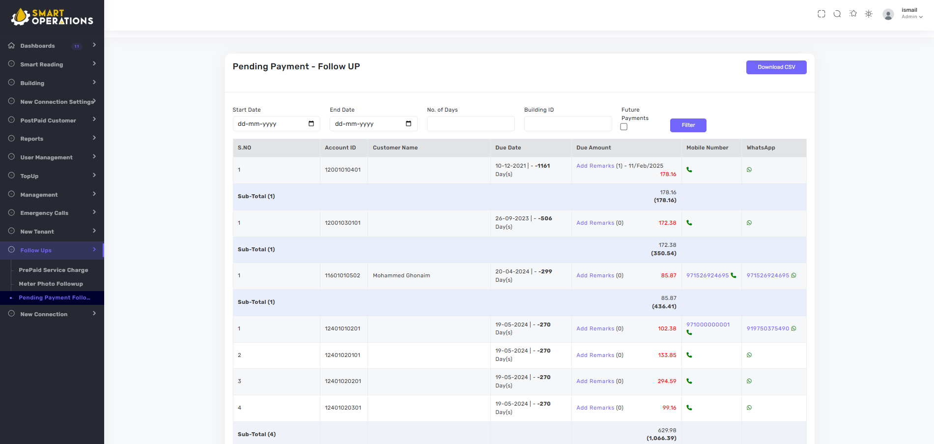Open Start Date calendar picker icon

coord(311,123)
